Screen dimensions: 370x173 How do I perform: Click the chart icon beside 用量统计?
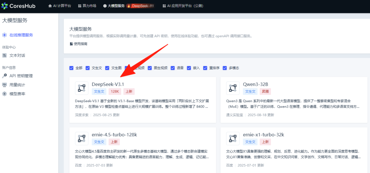(x=4, y=85)
